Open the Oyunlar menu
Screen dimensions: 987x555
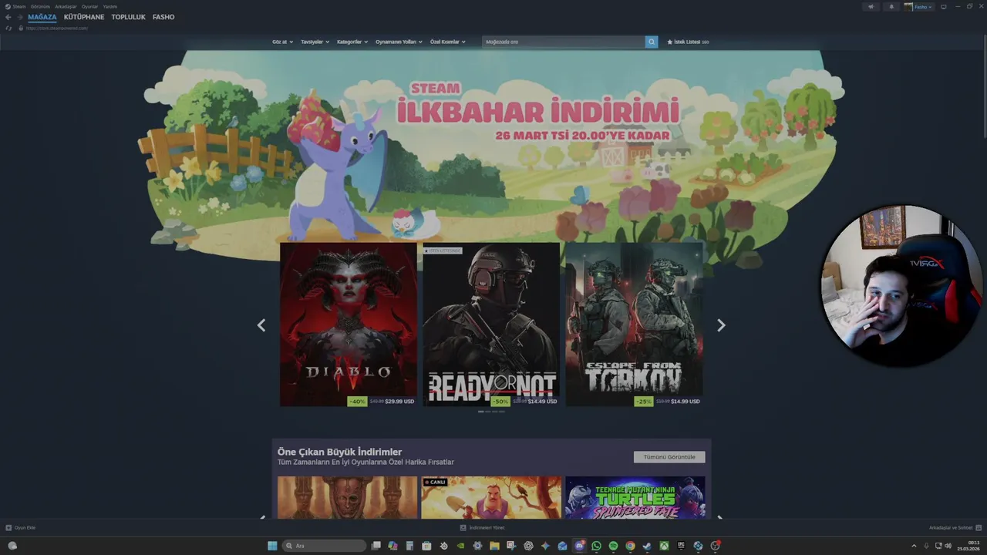(x=89, y=6)
